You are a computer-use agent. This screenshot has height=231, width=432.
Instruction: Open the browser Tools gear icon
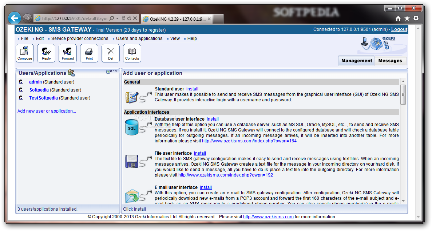(416, 19)
